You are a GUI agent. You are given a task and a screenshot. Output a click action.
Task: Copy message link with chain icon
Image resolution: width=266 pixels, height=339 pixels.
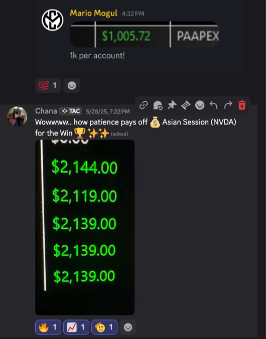tap(143, 105)
